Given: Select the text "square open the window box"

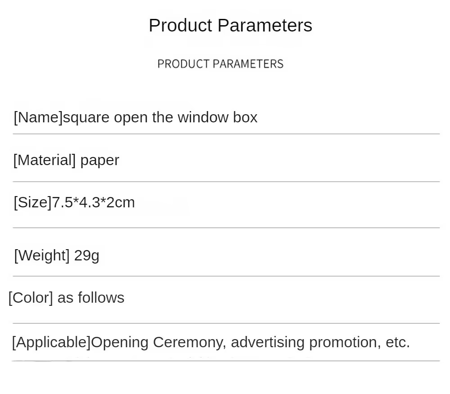Looking at the screenshot, I should coord(160,117).
